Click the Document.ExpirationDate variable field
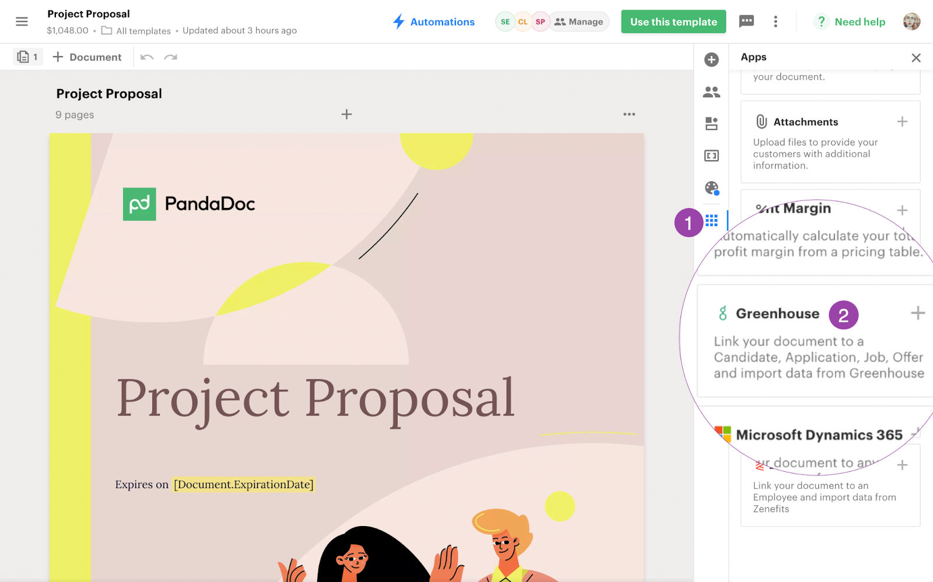Image resolution: width=933 pixels, height=582 pixels. pyautogui.click(x=244, y=484)
